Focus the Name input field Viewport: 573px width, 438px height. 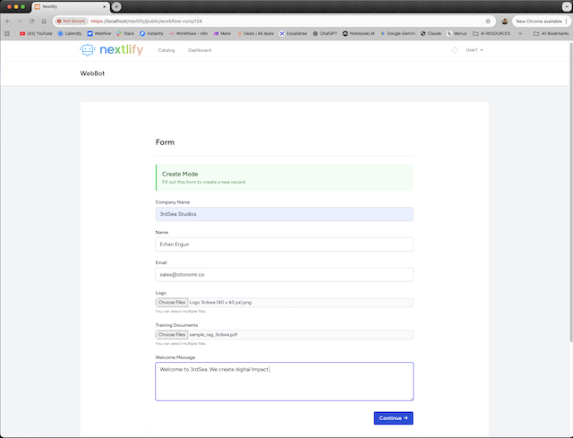coord(285,245)
